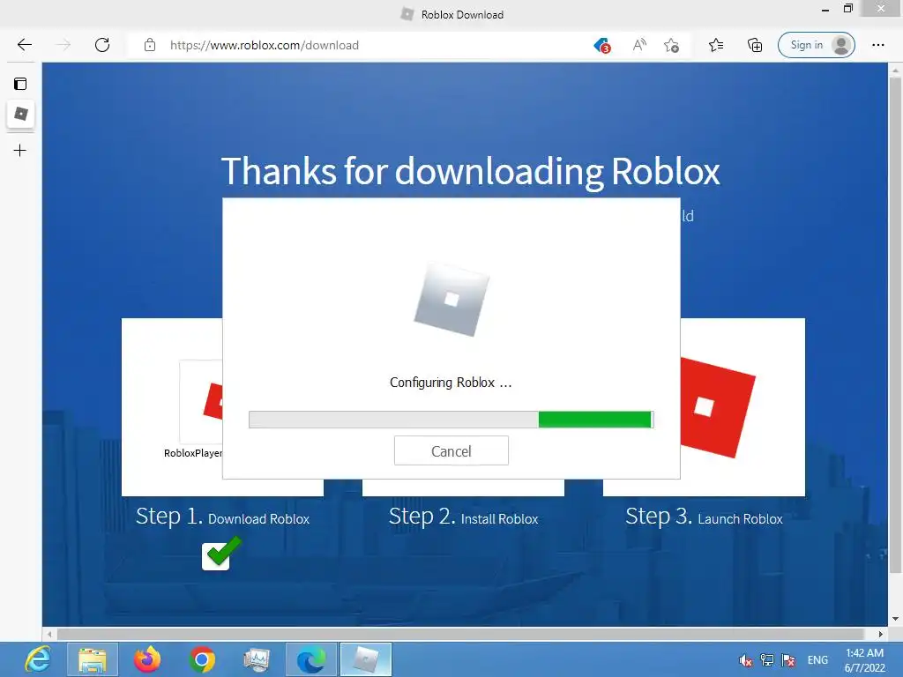The image size is (903, 677).
Task: Switch to Roblox installer in the taskbar
Action: (x=366, y=659)
